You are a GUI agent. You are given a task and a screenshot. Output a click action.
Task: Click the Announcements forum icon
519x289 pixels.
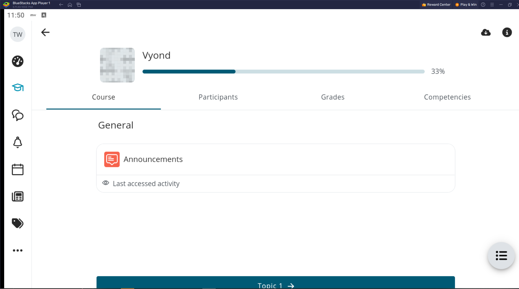112,159
